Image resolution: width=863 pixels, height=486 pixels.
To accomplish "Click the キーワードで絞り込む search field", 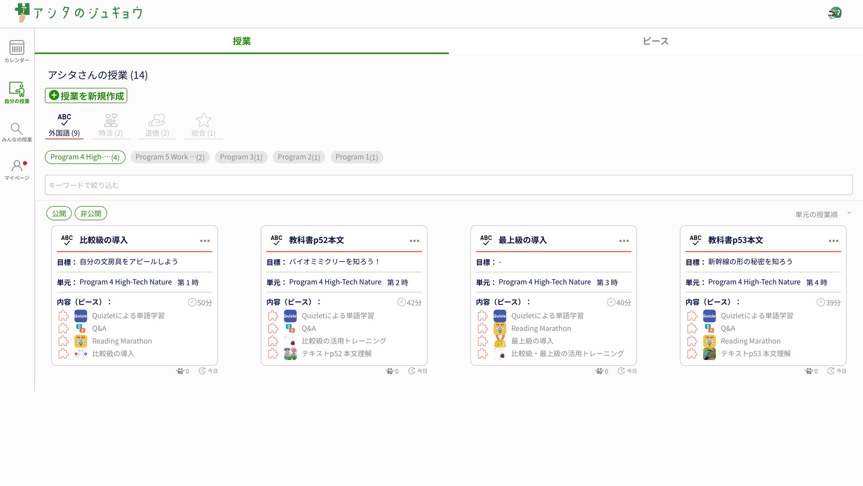I will (448, 185).
